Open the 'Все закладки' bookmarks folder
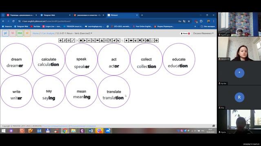 (208, 26)
